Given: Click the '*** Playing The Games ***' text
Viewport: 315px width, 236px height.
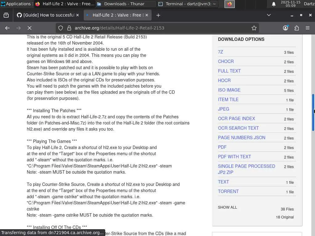Looking at the screenshot, I should click(x=52, y=141).
